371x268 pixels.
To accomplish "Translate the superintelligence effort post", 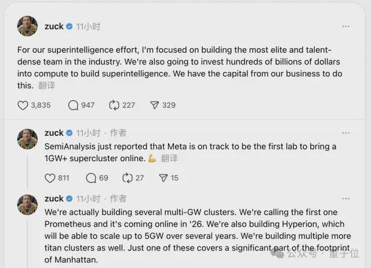I will pos(48,85).
